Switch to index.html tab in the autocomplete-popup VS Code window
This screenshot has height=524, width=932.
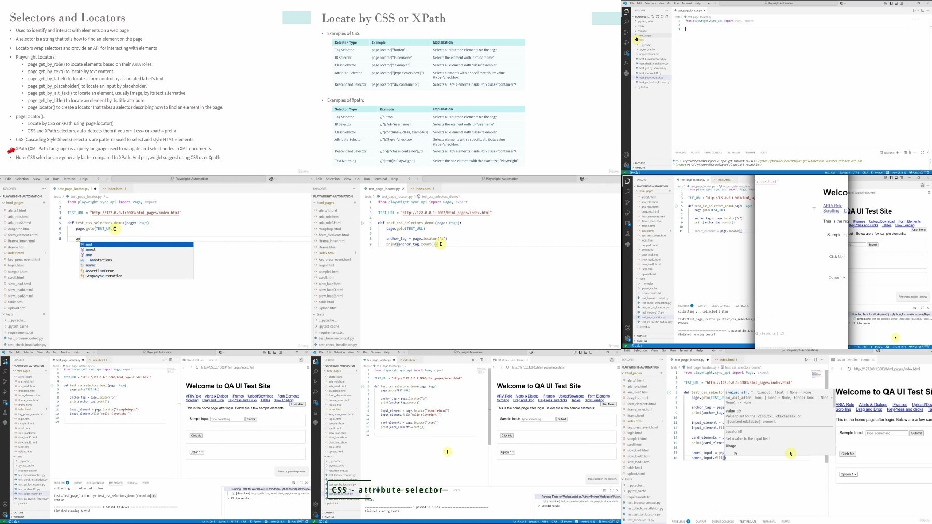pyautogui.click(x=115, y=189)
